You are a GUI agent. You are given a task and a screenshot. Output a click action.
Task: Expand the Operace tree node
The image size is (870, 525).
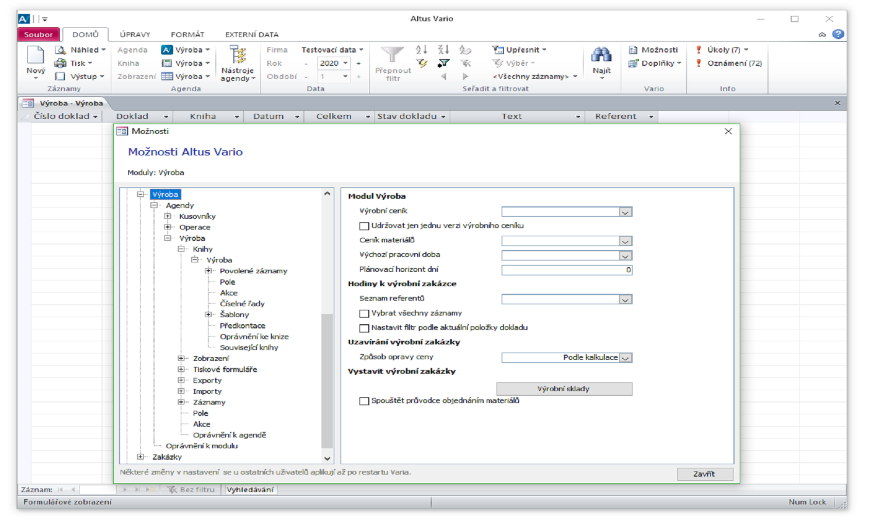(167, 227)
